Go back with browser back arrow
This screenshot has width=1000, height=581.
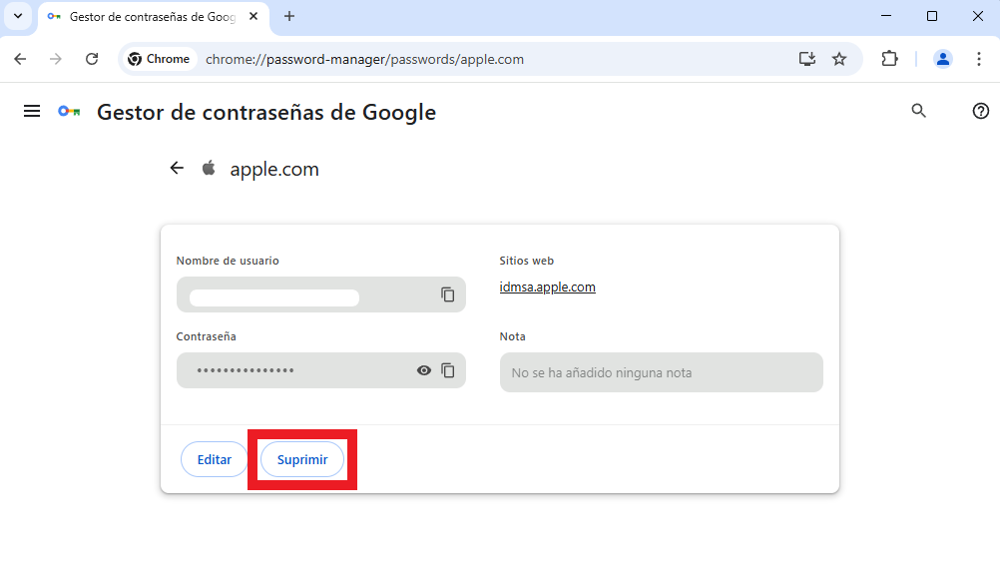tap(20, 59)
